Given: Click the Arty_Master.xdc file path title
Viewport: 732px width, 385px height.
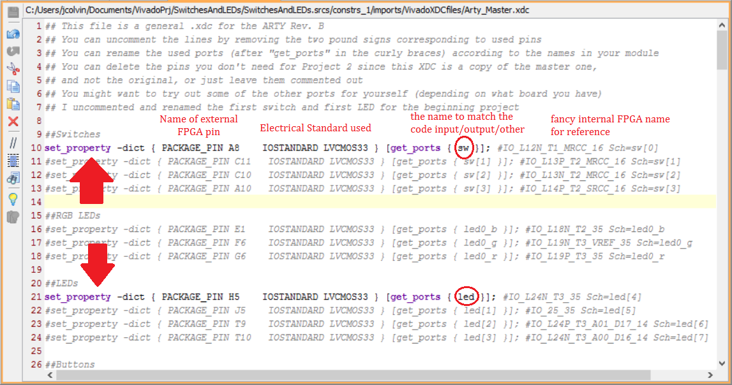Looking at the screenshot, I should (x=278, y=10).
